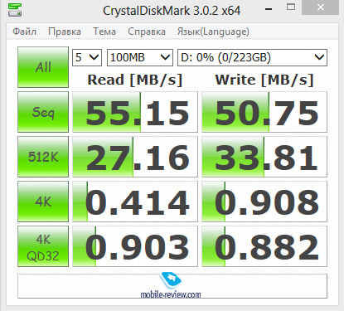Minimize the CrystalDiskMark window
Screen dimensions: 344x311
(x=269, y=9)
